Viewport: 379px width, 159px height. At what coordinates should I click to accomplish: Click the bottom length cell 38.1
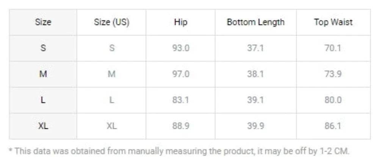coord(255,74)
